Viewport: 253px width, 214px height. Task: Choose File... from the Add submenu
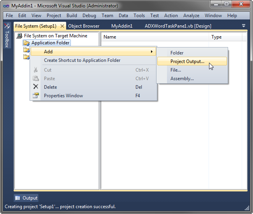coord(192,70)
